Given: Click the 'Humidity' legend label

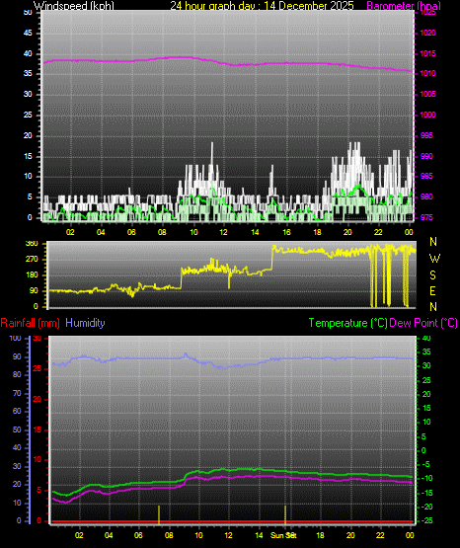Looking at the screenshot, I should pyautogui.click(x=85, y=323).
